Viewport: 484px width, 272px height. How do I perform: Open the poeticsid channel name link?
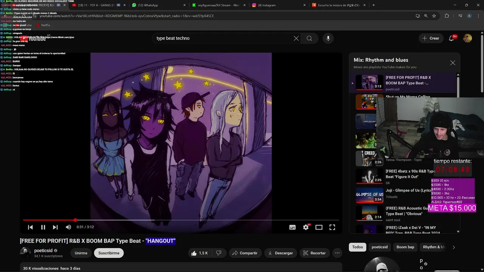43,250
